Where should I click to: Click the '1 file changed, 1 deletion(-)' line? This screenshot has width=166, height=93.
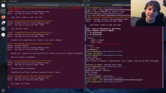[101, 76]
